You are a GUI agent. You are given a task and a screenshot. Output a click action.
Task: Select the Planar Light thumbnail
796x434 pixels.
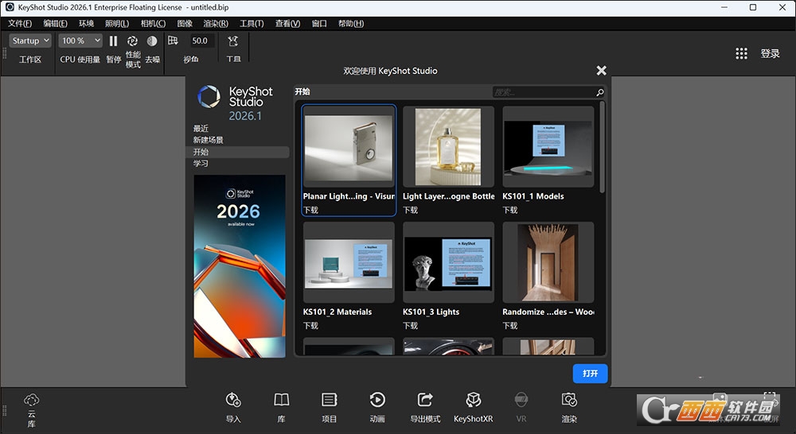tap(349, 148)
